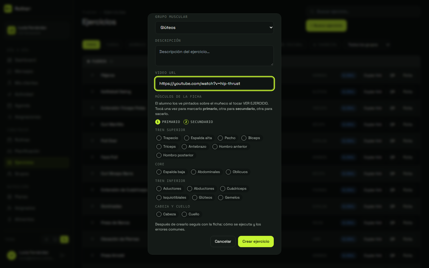Toggle the Cabeza muscle chip

pos(167,214)
